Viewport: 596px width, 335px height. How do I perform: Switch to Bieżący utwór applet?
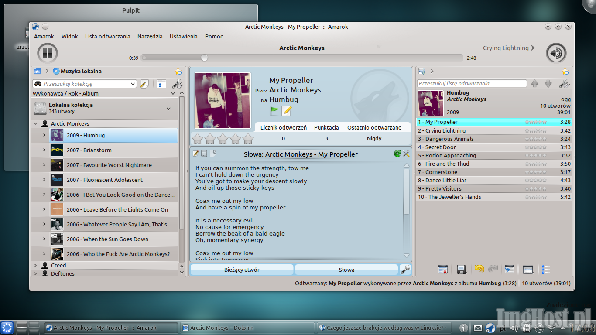pos(242,270)
